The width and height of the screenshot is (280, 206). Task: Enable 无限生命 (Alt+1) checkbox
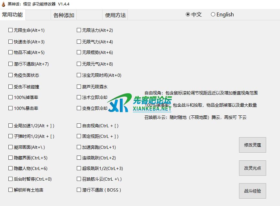pos(11,30)
